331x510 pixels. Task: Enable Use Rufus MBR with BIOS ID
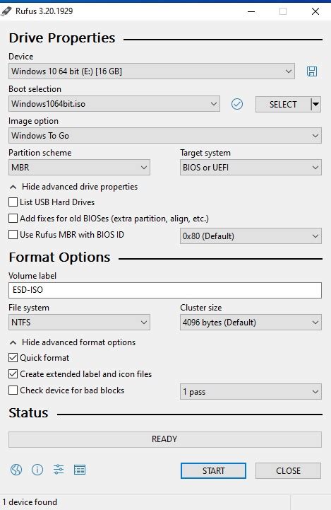13,235
